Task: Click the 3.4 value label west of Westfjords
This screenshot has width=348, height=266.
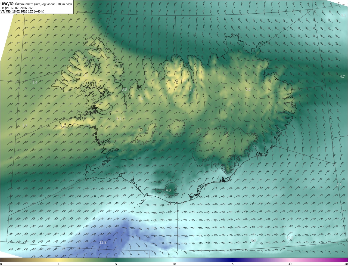Action: coord(35,82)
